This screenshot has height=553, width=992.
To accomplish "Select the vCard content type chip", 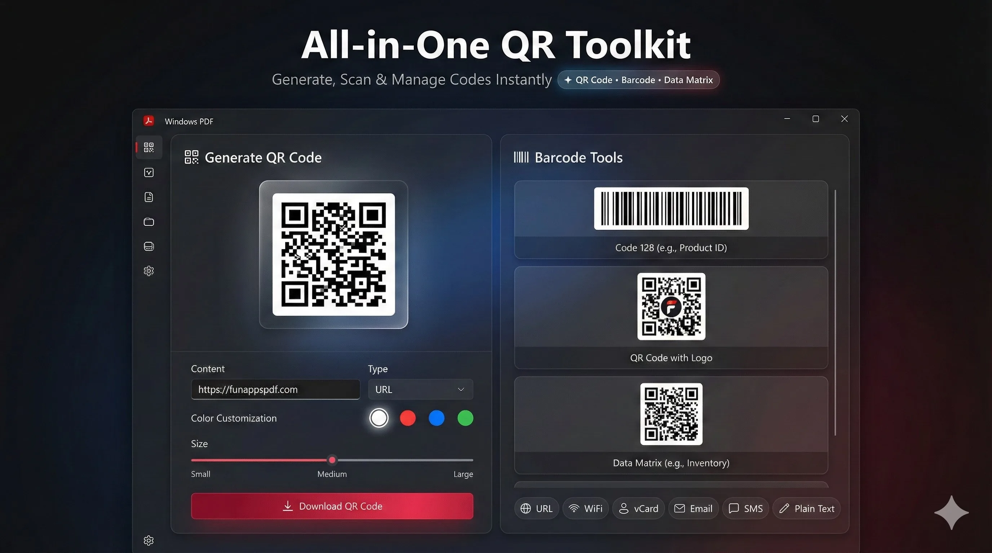I will (638, 508).
